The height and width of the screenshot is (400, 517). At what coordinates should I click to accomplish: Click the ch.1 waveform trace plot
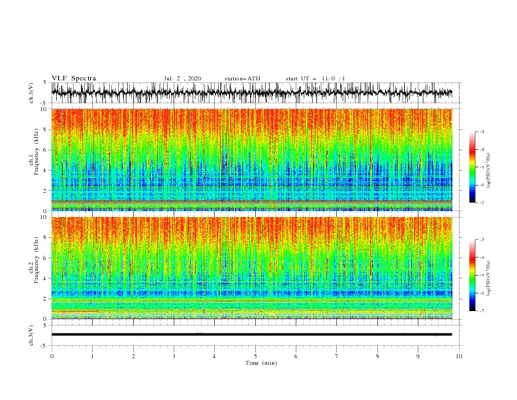[251, 93]
